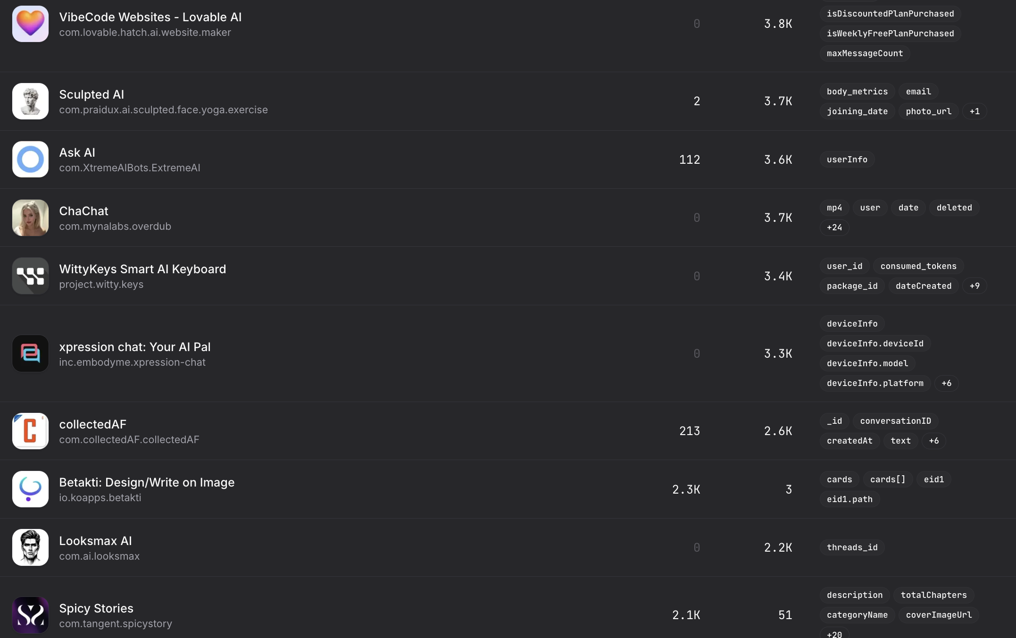The width and height of the screenshot is (1016, 638).
Task: Expand the +1 fields badge for Sculpted AI
Action: pyautogui.click(x=974, y=111)
